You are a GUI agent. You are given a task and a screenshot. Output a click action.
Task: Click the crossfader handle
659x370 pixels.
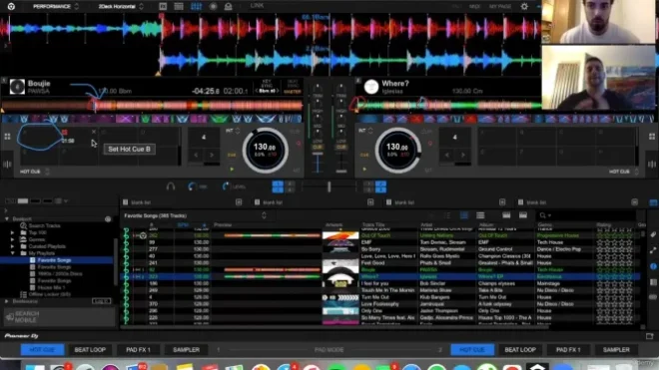click(329, 186)
